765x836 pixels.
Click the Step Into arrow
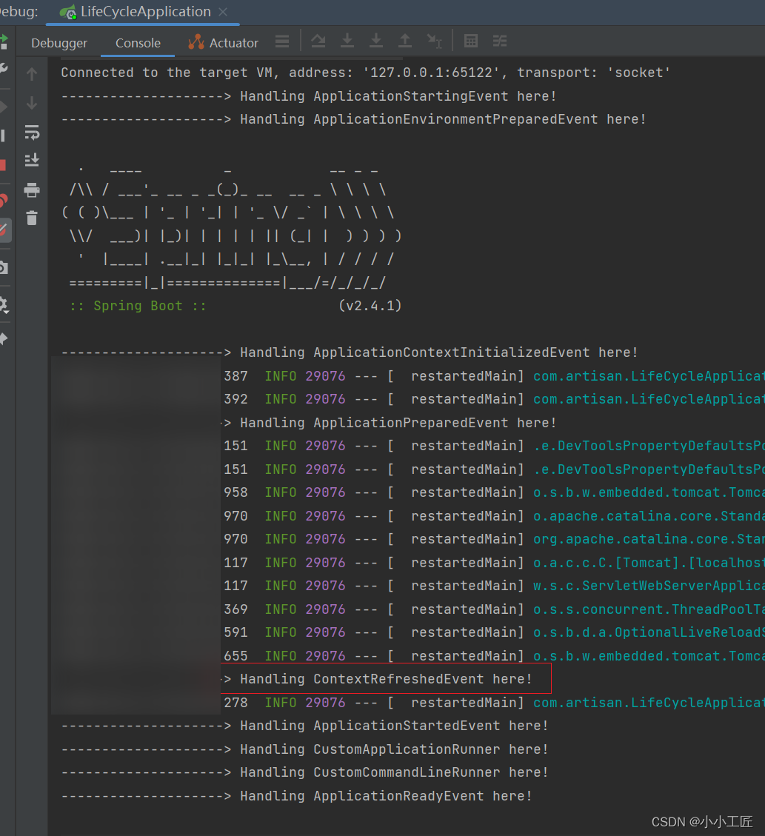click(x=347, y=41)
